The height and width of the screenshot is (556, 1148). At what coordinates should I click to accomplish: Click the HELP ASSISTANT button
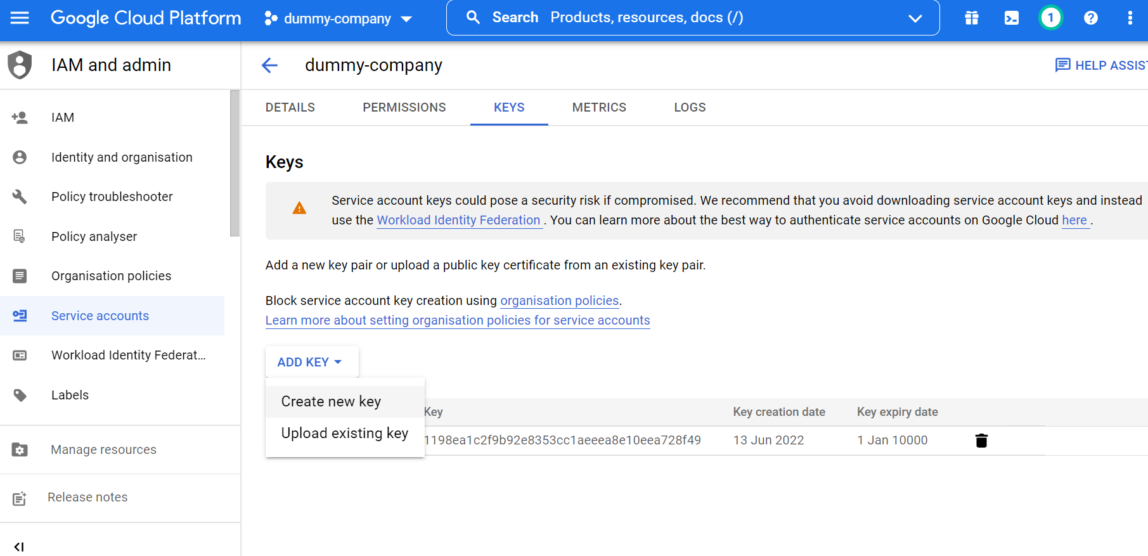coord(1101,65)
